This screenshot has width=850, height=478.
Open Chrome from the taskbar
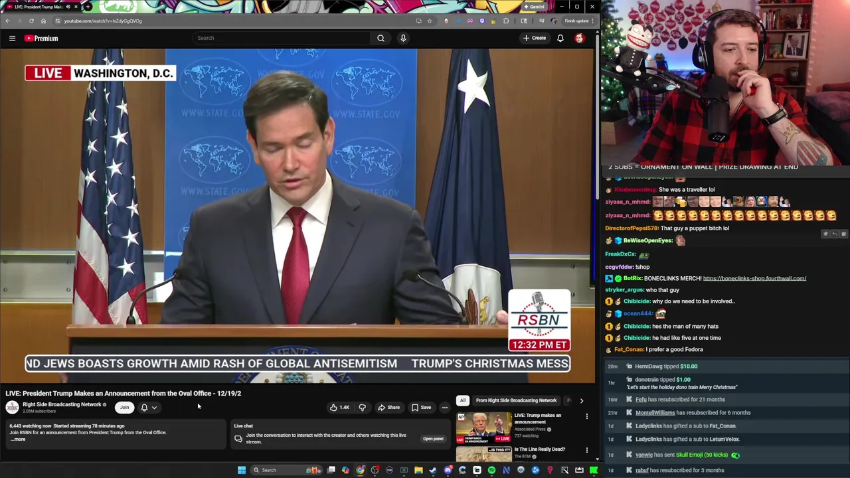360,470
